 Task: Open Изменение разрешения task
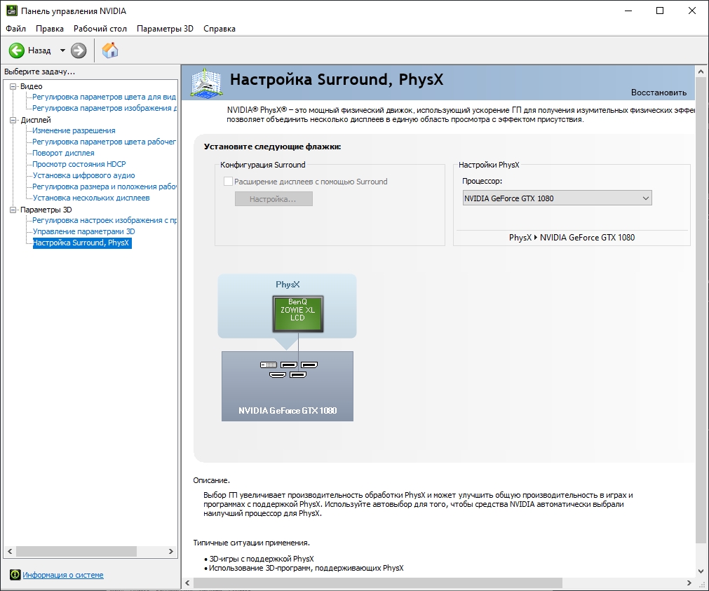tap(74, 130)
